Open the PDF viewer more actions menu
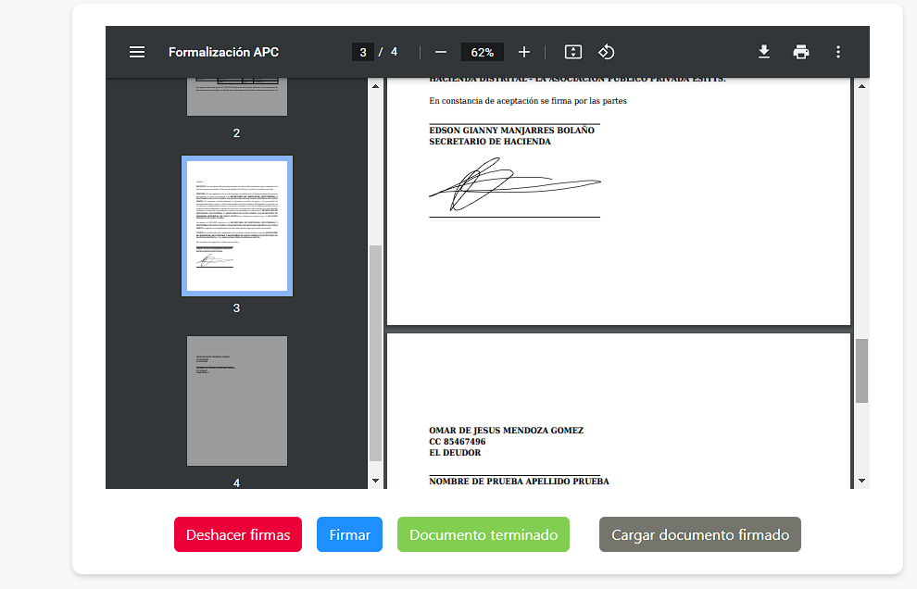917x589 pixels. click(x=838, y=52)
